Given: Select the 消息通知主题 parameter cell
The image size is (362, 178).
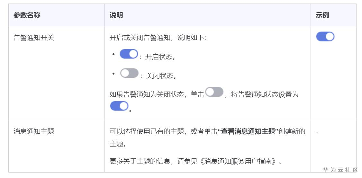Looking at the screenshot, I should (x=34, y=131).
